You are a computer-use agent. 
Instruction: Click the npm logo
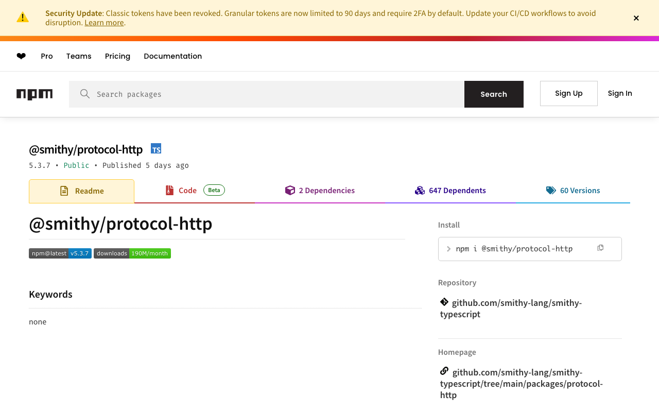(x=34, y=94)
